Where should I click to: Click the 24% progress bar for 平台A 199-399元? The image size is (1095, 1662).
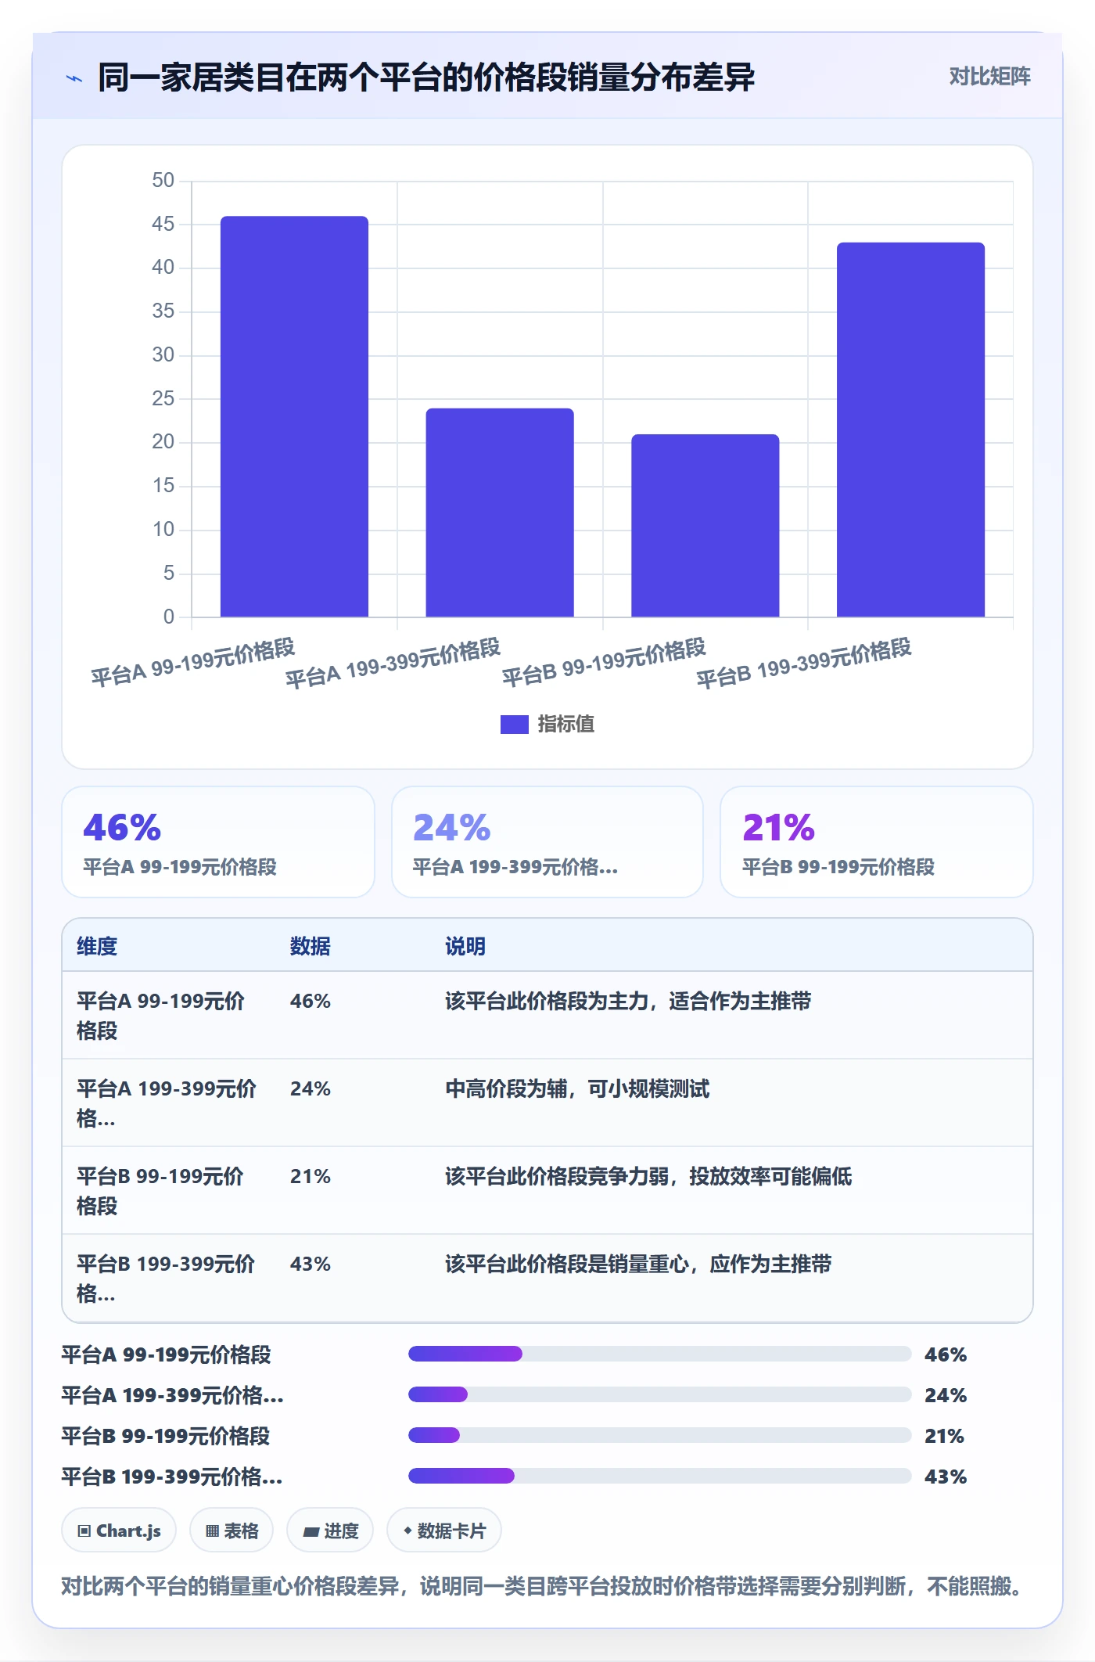click(x=659, y=1394)
